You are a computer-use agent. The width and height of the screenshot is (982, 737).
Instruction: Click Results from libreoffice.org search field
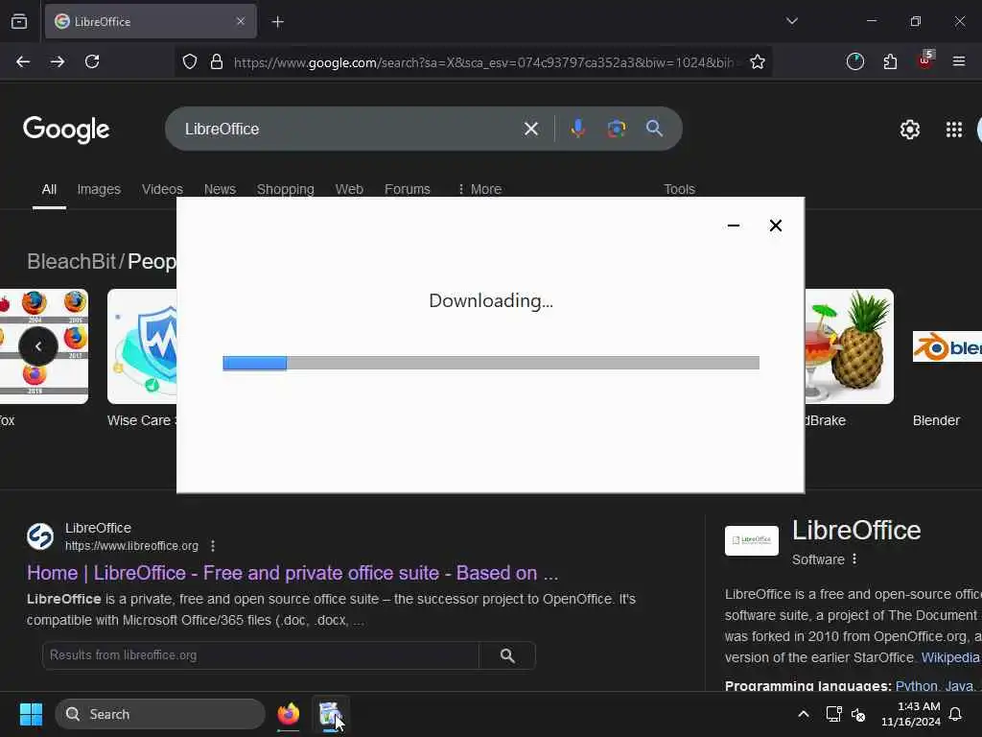tap(260, 654)
